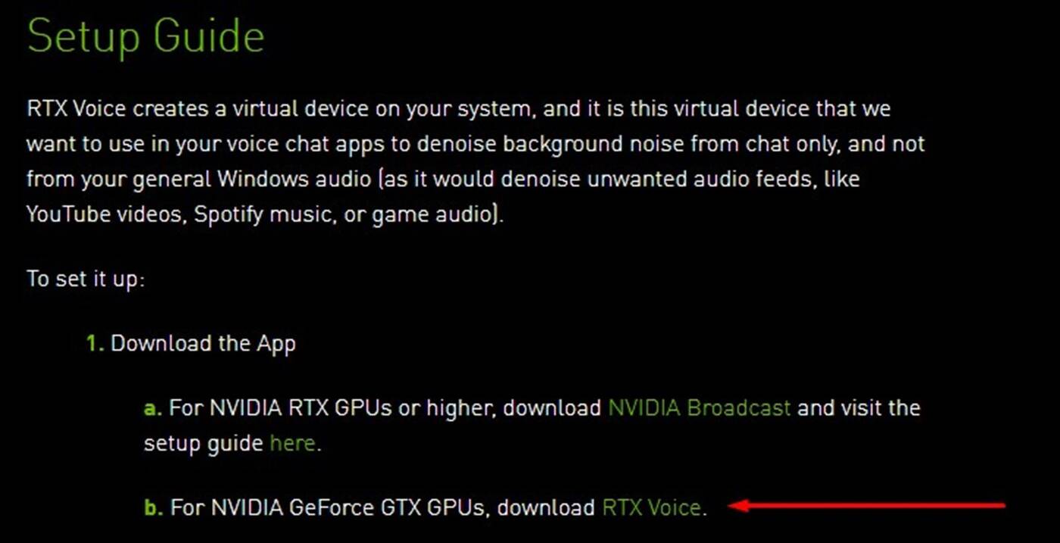
Task: Click the "Download the App" step text
Action: pyautogui.click(x=203, y=343)
